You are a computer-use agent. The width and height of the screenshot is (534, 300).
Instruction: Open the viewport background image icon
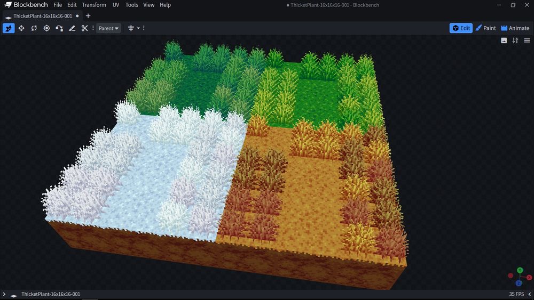[504, 40]
